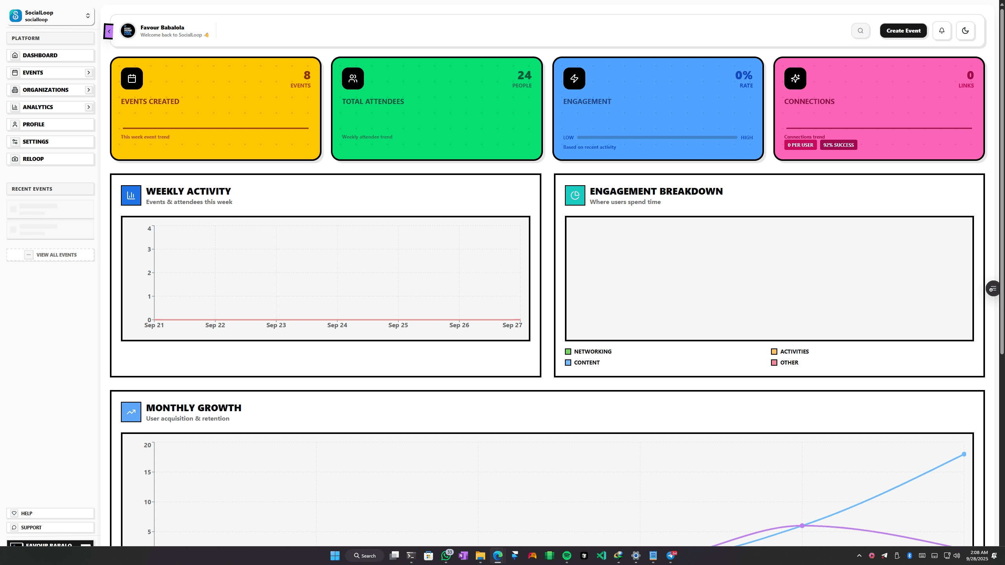Click the Events Created calendar icon

[x=132, y=78]
